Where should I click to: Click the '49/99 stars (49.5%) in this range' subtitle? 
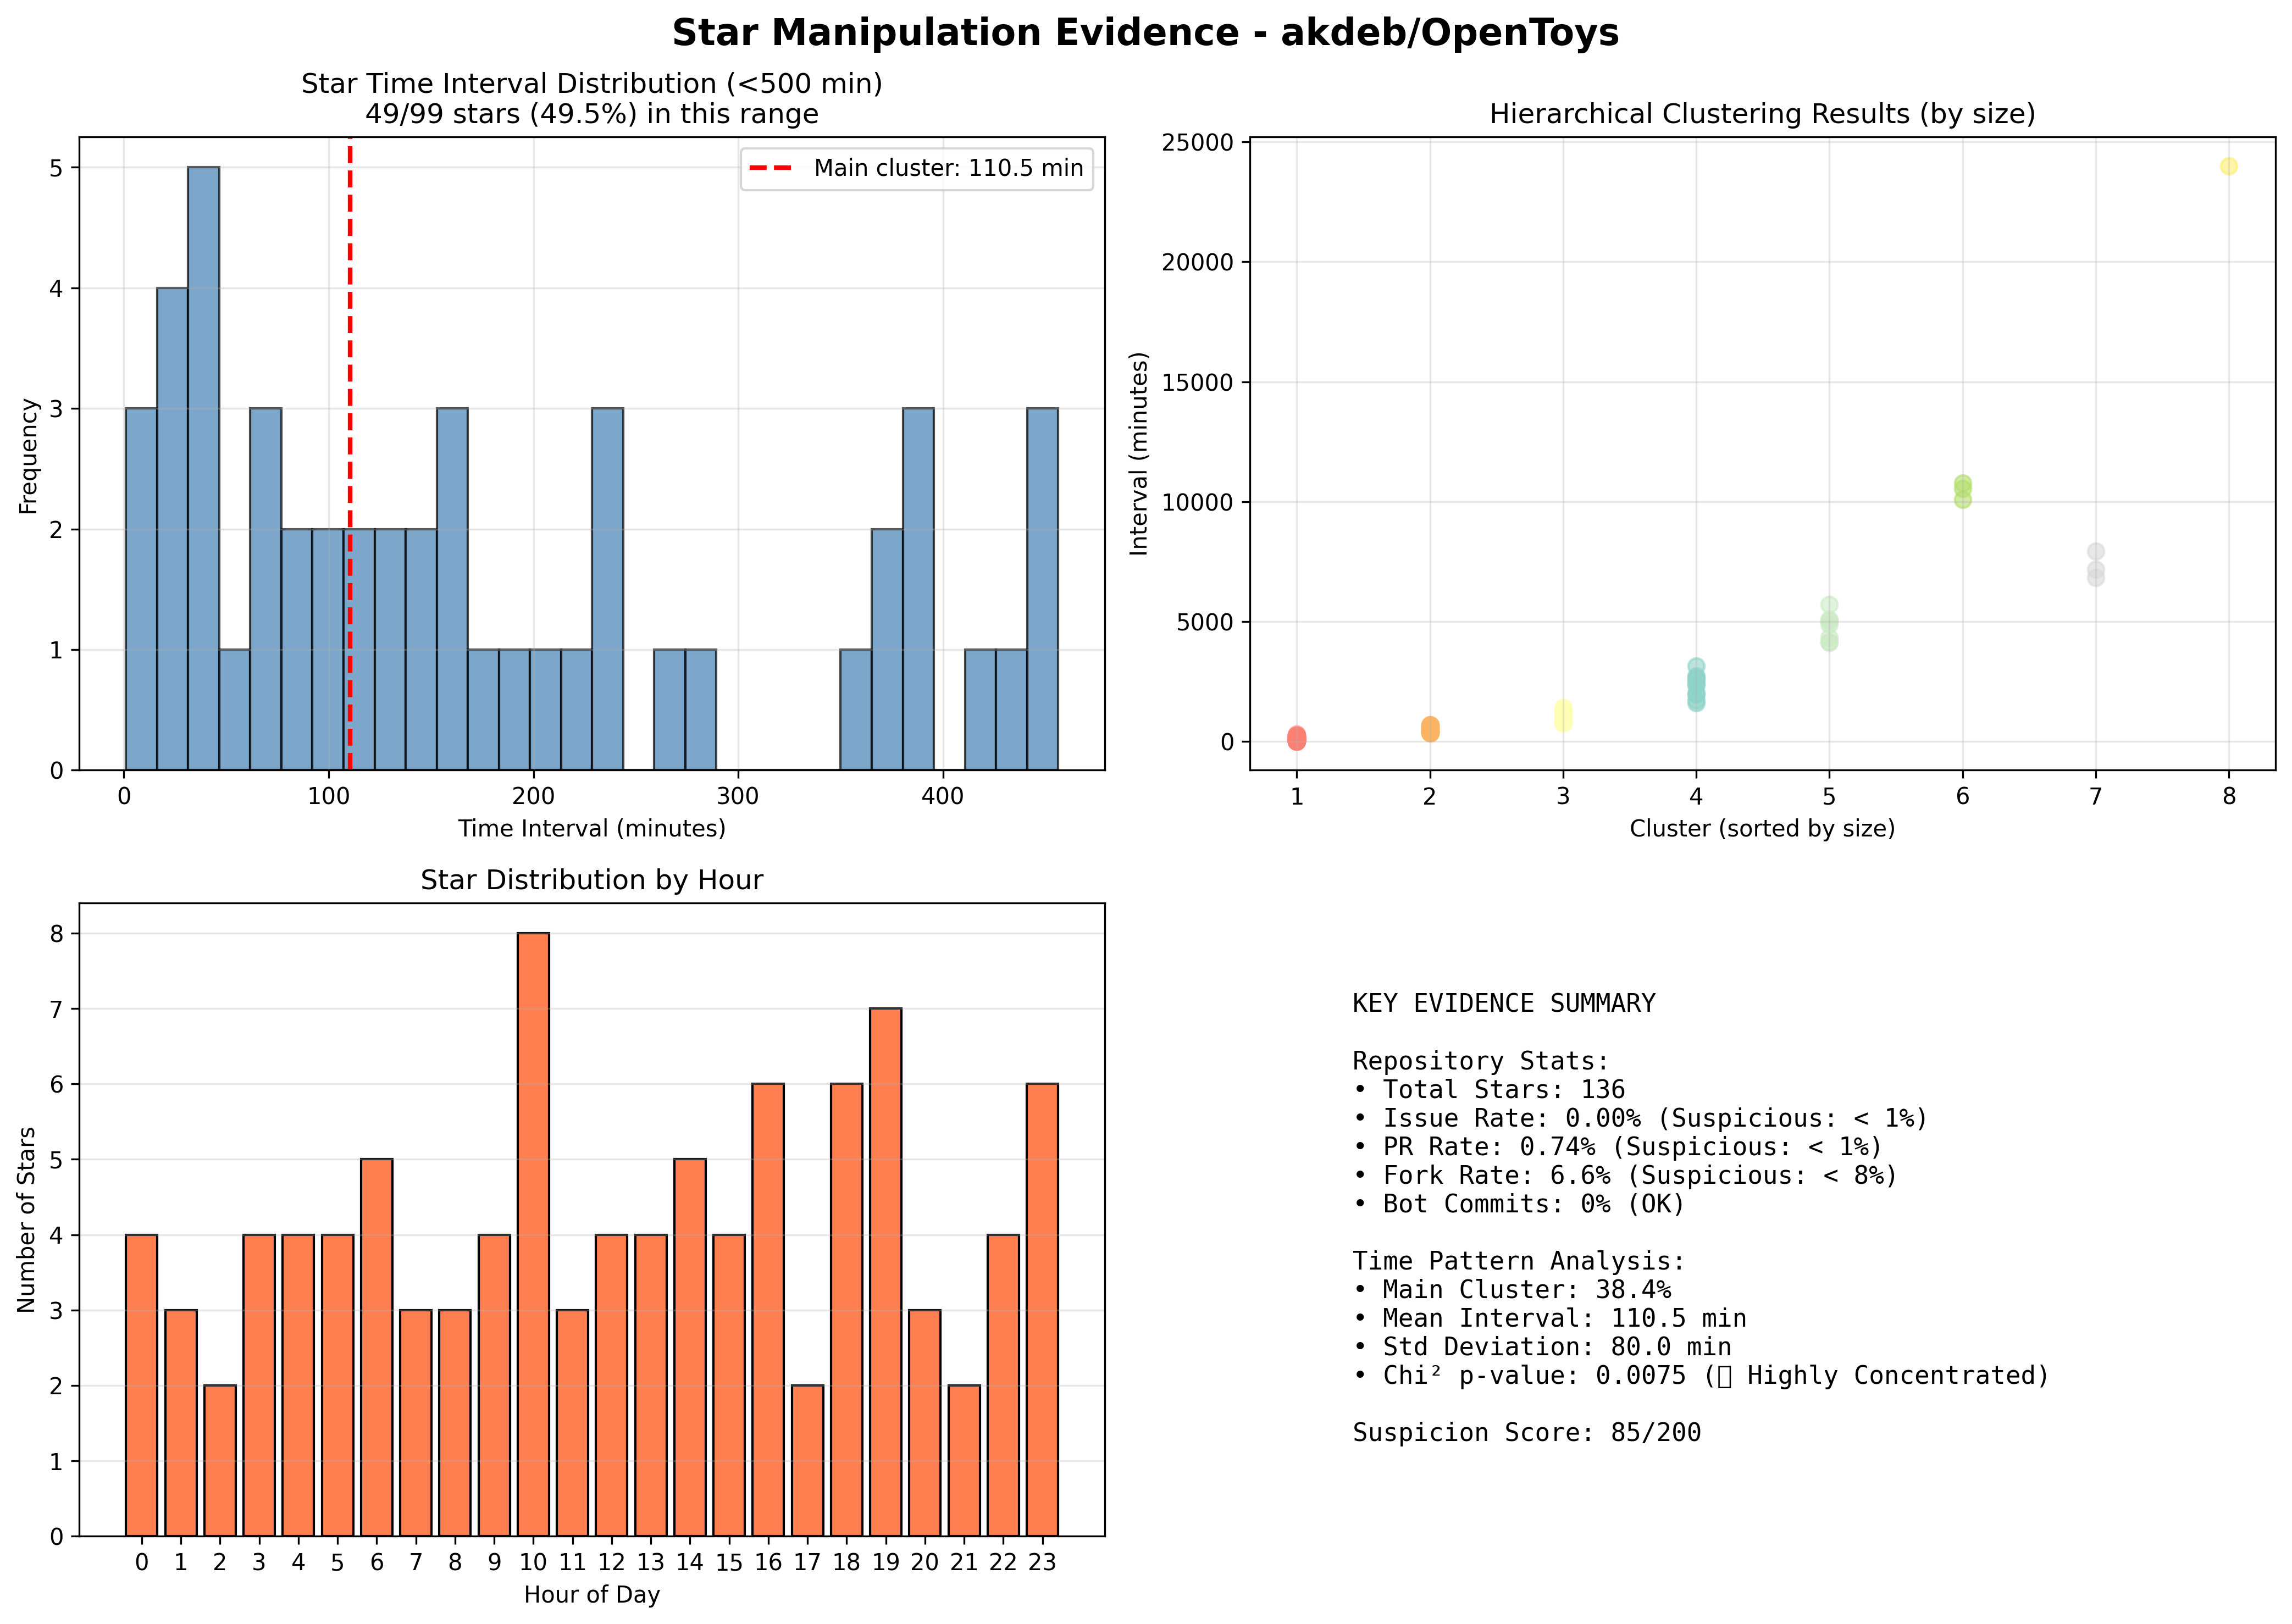[x=592, y=114]
